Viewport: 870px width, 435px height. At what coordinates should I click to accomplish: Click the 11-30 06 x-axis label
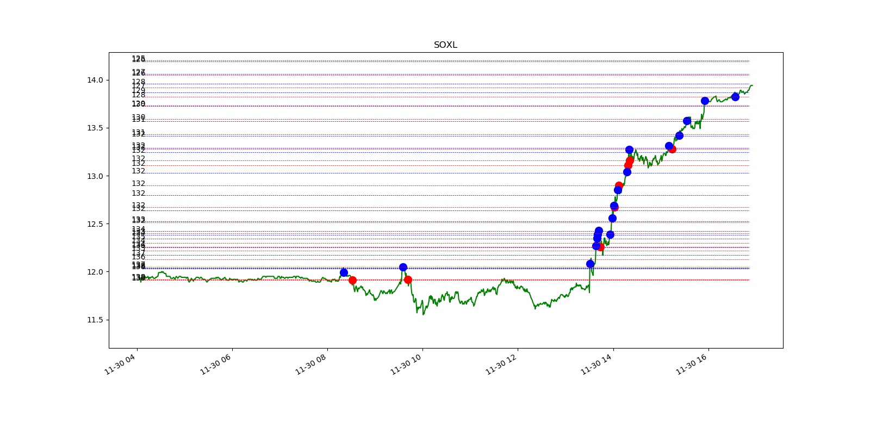(215, 364)
